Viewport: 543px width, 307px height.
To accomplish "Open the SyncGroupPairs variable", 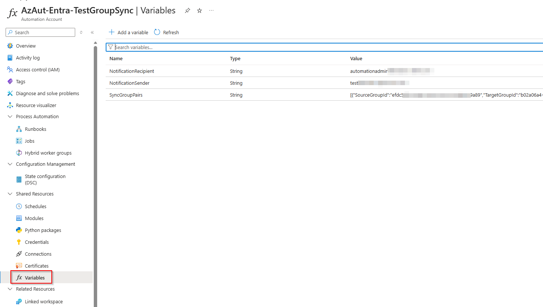I will pos(126,95).
